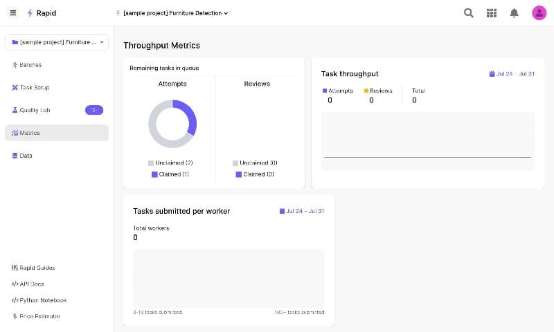Image resolution: width=554 pixels, height=332 pixels.
Task: Click the Tasks submitted per worker chart area
Action: 229,279
